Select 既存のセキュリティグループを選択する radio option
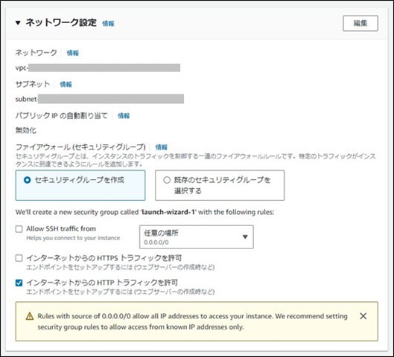 (x=167, y=180)
